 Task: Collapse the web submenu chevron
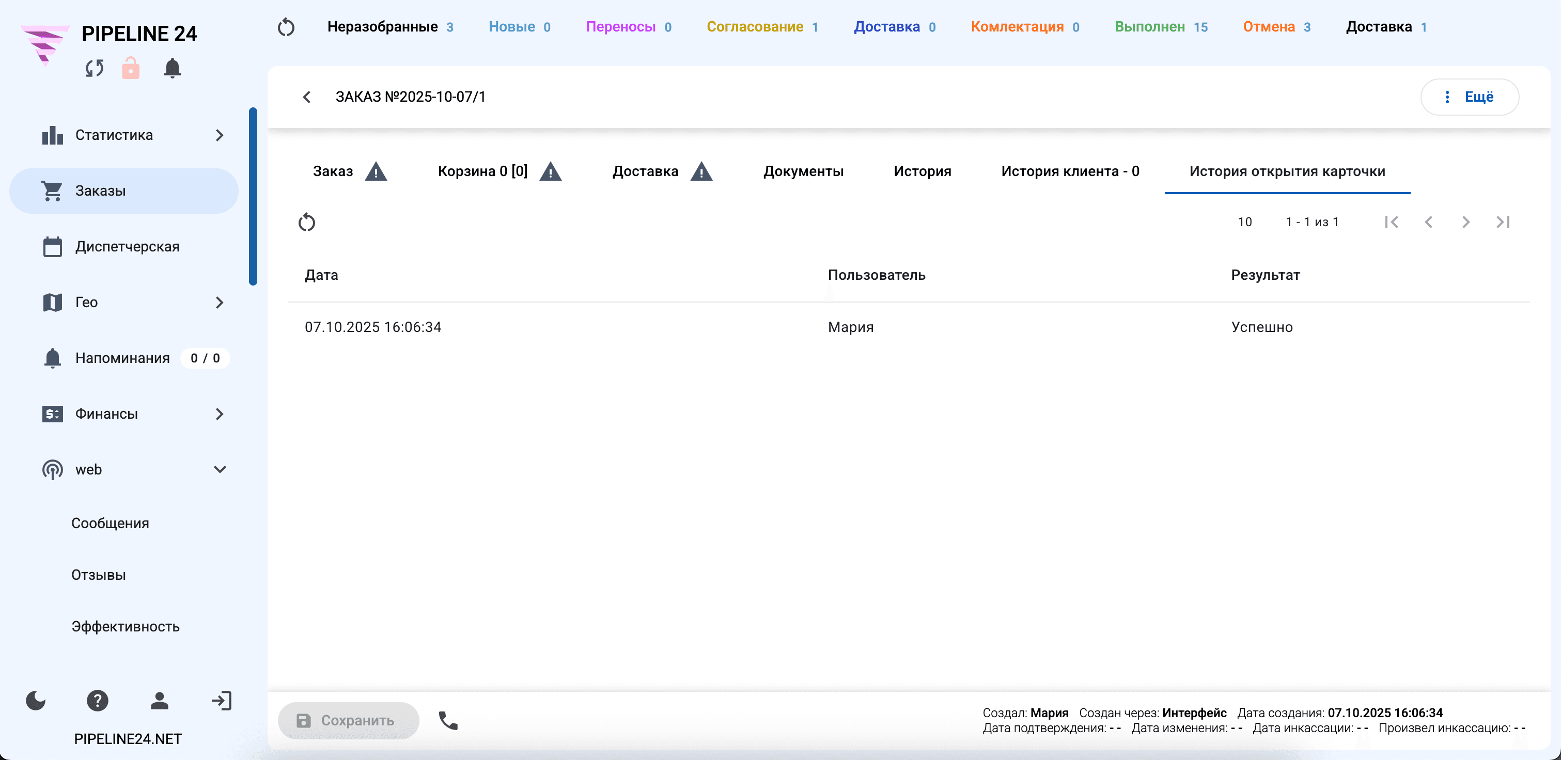(x=220, y=469)
